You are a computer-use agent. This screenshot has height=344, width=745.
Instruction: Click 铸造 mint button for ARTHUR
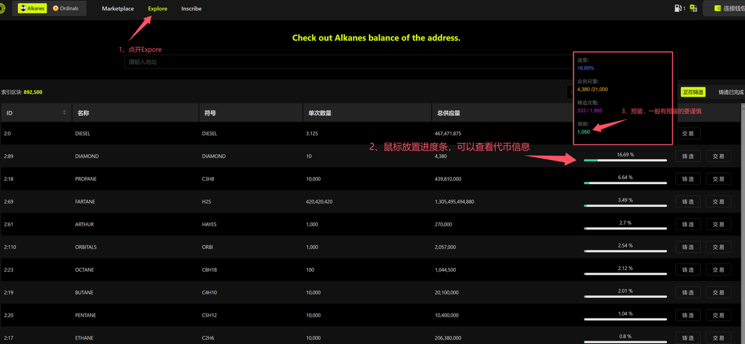point(688,224)
